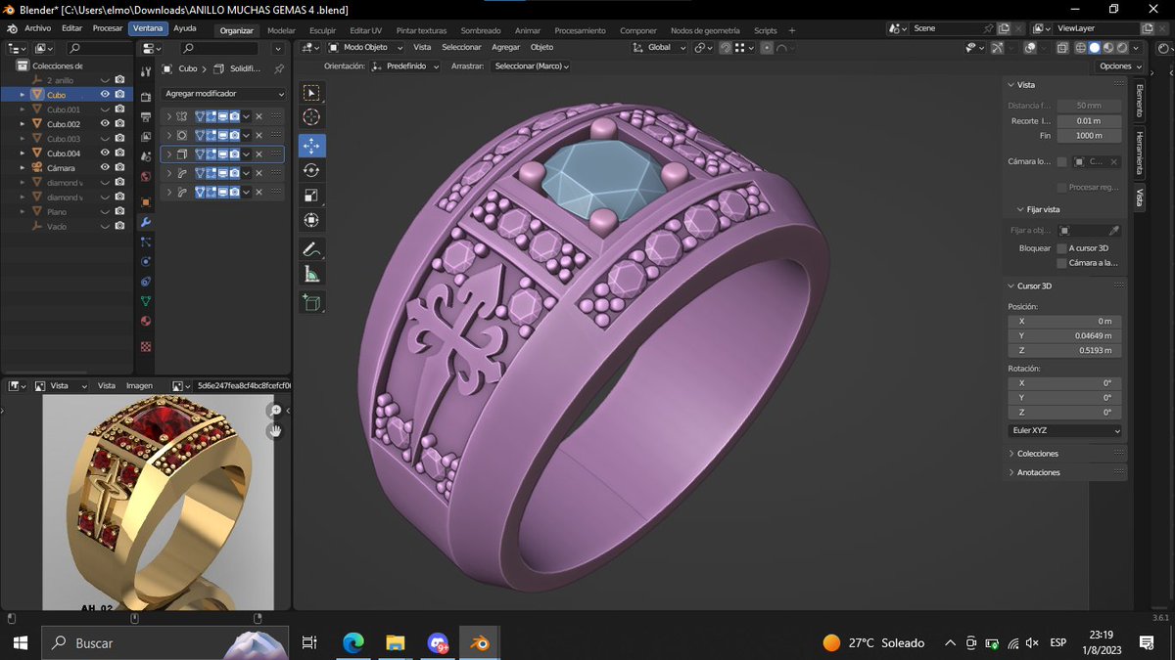This screenshot has width=1175, height=660.
Task: Open the Particles properties tab
Action: coord(146,242)
